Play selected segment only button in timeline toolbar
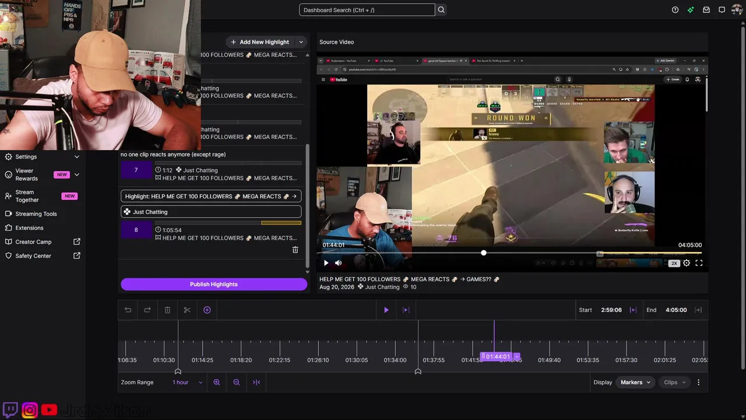746x420 pixels. pos(406,310)
